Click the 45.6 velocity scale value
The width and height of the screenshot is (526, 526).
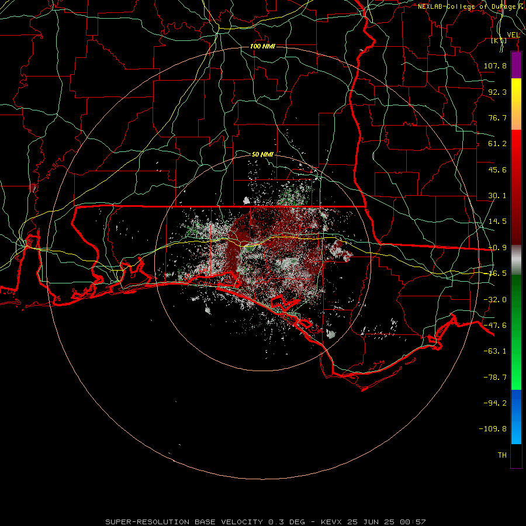click(497, 169)
